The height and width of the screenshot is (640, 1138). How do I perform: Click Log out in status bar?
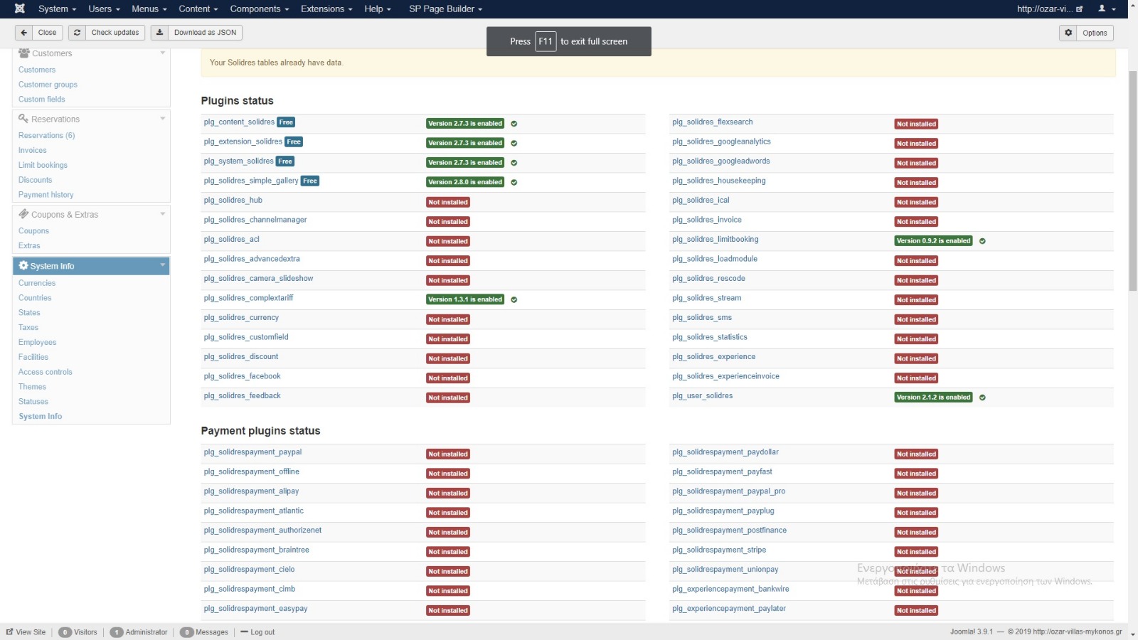pos(262,632)
